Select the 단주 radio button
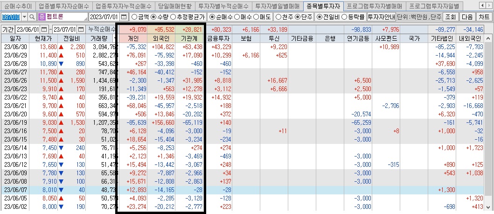The height and width of the screenshot is (214, 494). tap(297, 17)
